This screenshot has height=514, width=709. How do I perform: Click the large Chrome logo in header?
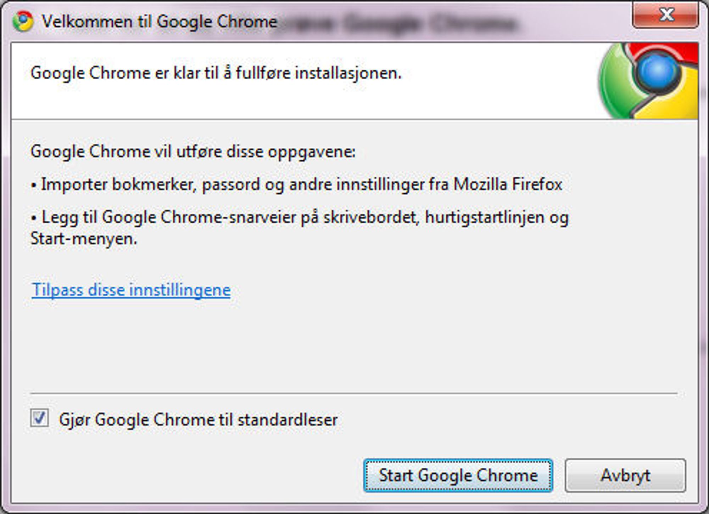pyautogui.click(x=648, y=81)
